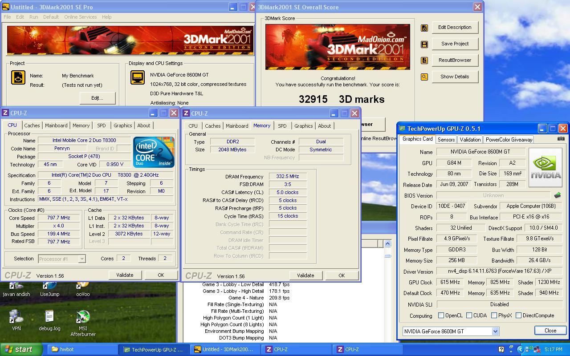
Task: Select the javan andish desktop icon
Action: (x=16, y=289)
